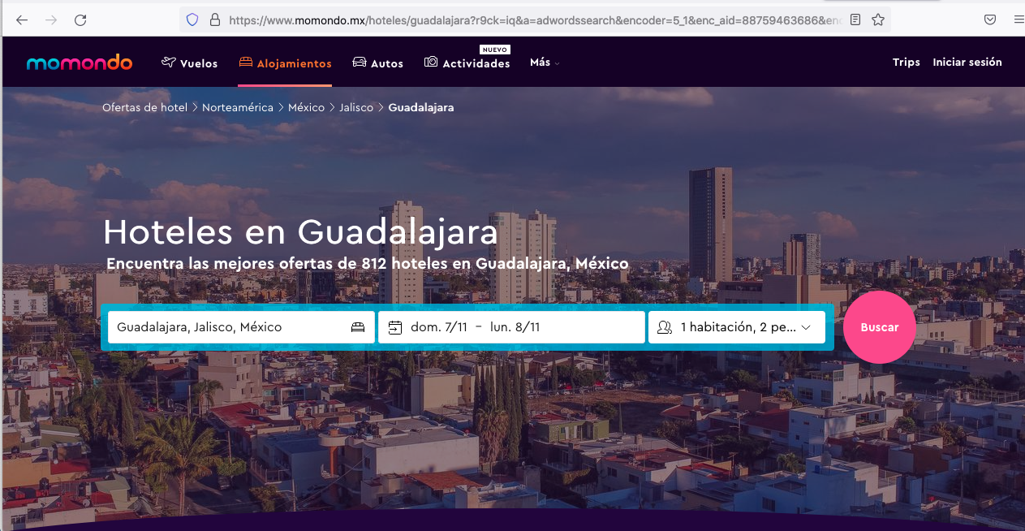
Task: Open the Actividades section
Action: 467,63
